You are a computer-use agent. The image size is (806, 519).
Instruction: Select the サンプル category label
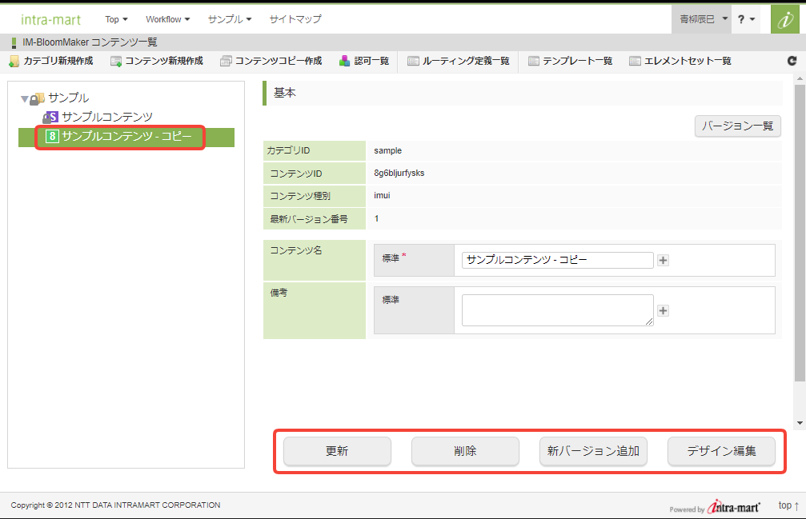(x=68, y=98)
